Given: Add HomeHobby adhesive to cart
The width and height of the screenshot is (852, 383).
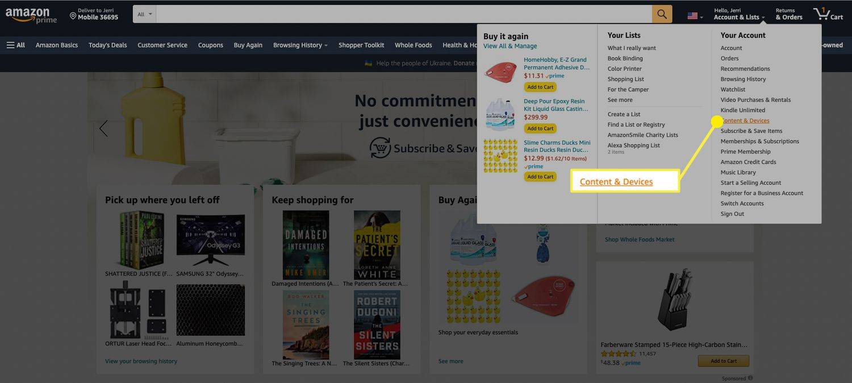Looking at the screenshot, I should [540, 87].
